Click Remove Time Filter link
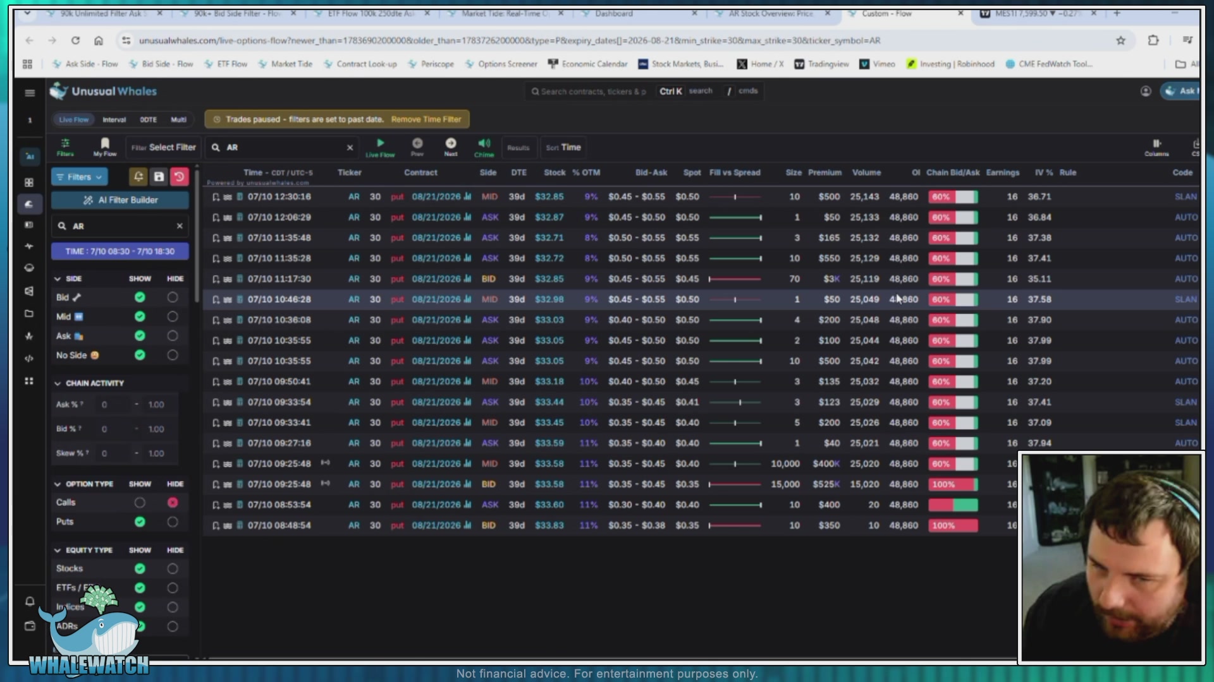The image size is (1214, 682). click(x=426, y=119)
